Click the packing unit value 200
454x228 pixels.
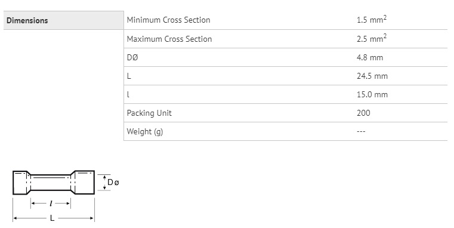coord(363,113)
